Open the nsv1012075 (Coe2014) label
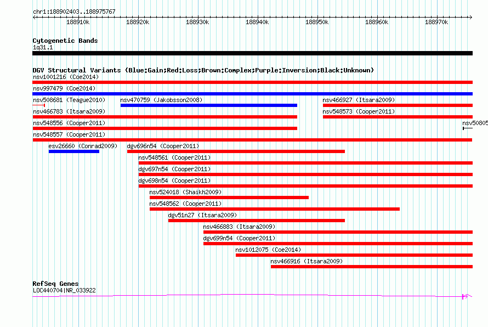The height and width of the screenshot is (327, 488). pos(268,250)
